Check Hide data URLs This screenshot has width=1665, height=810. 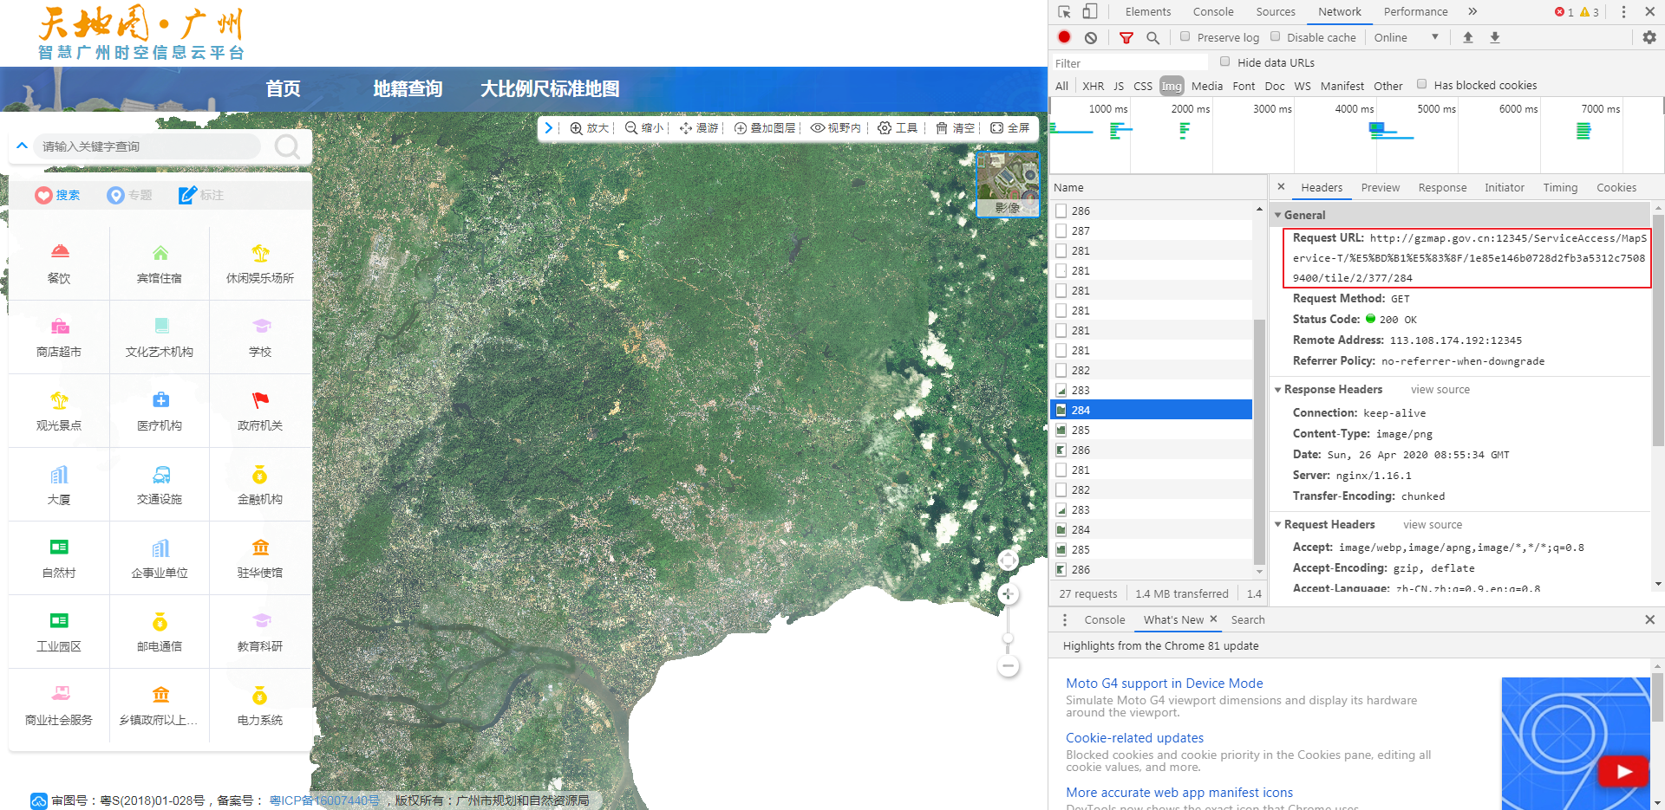[1225, 62]
